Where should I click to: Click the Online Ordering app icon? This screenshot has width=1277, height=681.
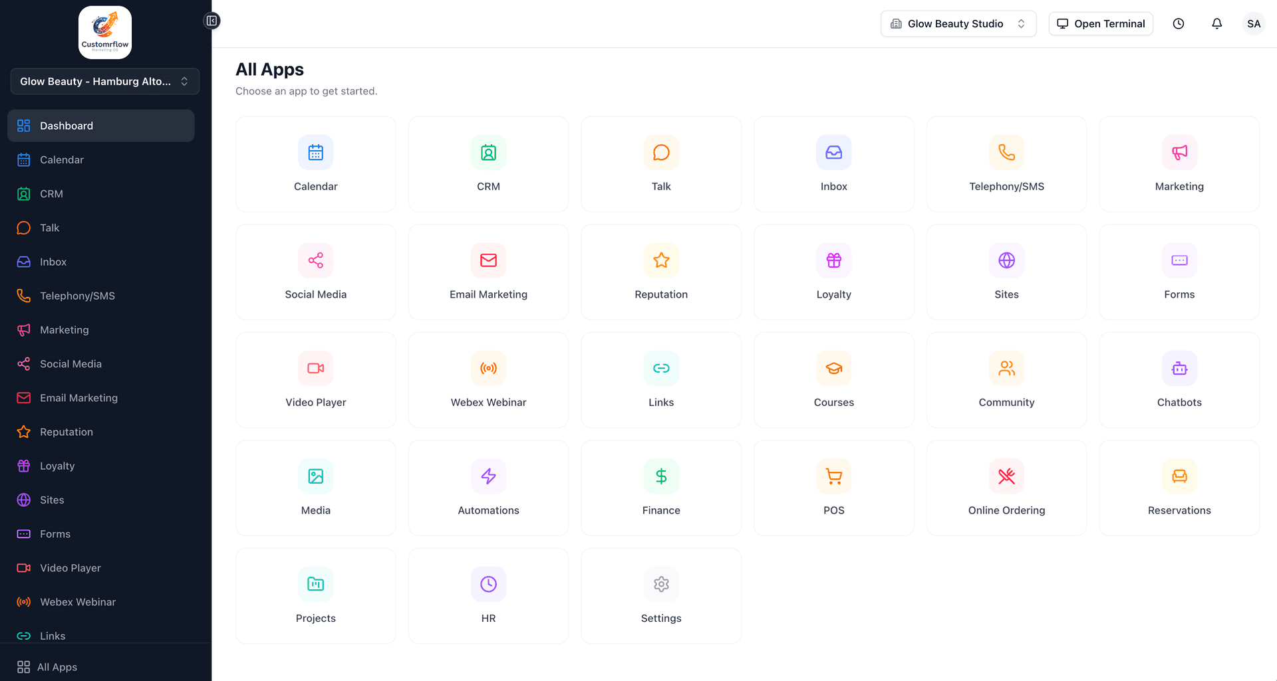1006,476
